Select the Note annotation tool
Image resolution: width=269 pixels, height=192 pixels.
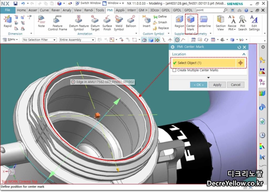pos(41,22)
